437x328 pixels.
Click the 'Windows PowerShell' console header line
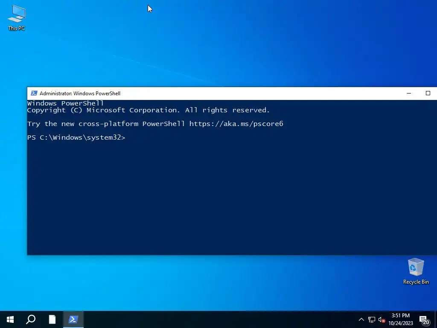[x=65, y=103]
